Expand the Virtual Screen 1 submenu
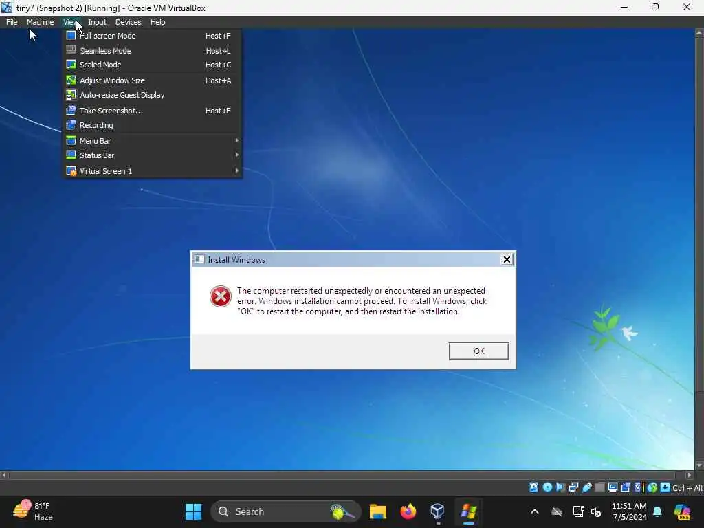The height and width of the screenshot is (528, 704). click(152, 171)
